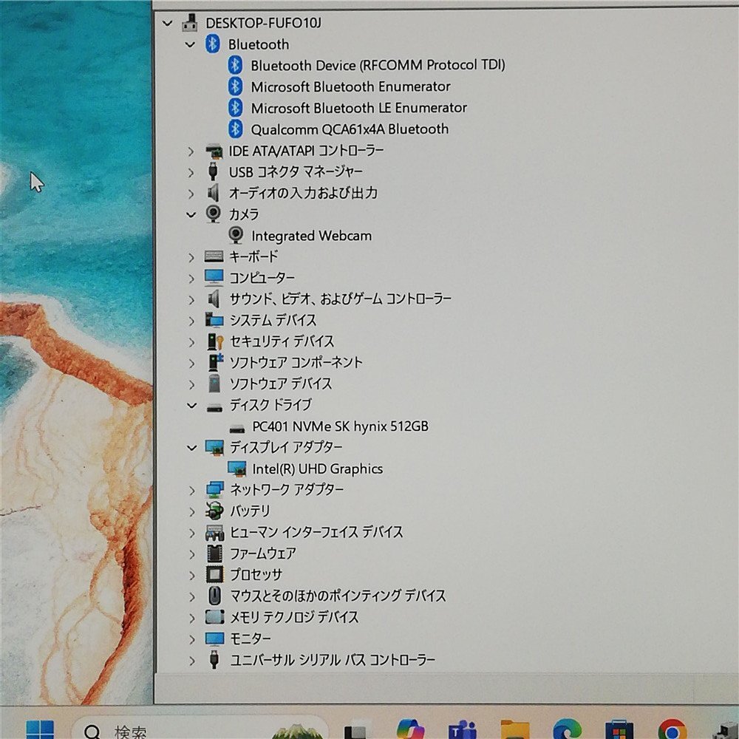Select the サウンド、ビデオ、およびゲーム コントローラー row

pos(340,299)
